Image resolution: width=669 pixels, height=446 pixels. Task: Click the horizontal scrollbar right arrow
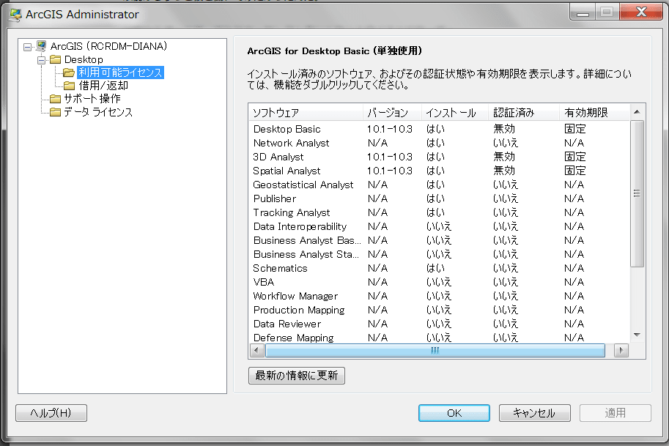pos(621,351)
